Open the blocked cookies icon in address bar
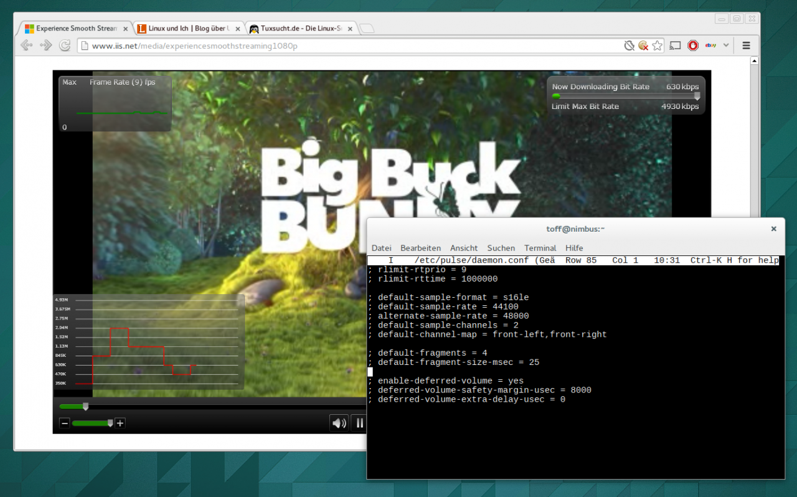Viewport: 797px width, 497px height. click(644, 45)
